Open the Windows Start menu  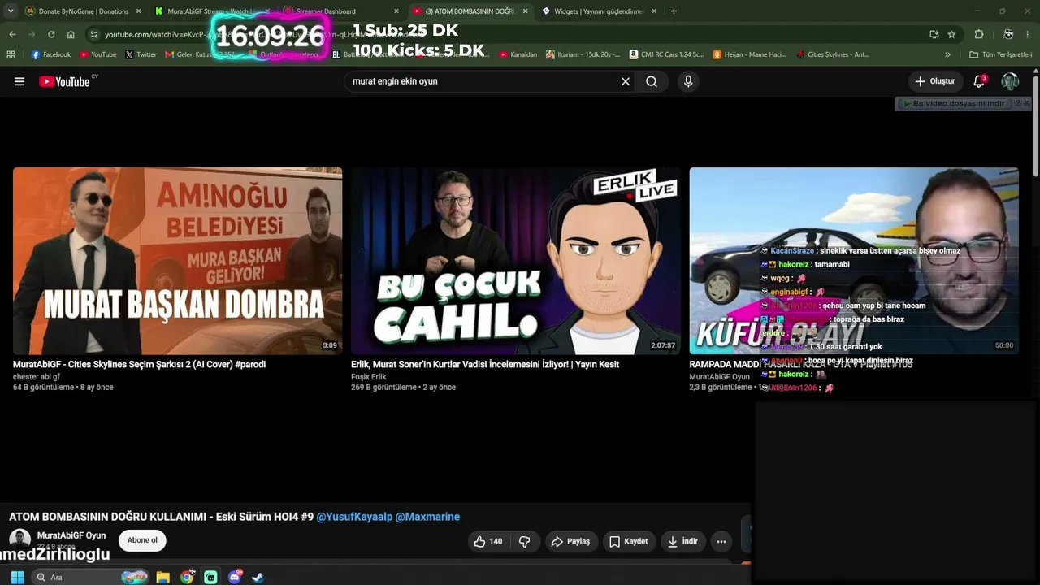[x=17, y=577]
